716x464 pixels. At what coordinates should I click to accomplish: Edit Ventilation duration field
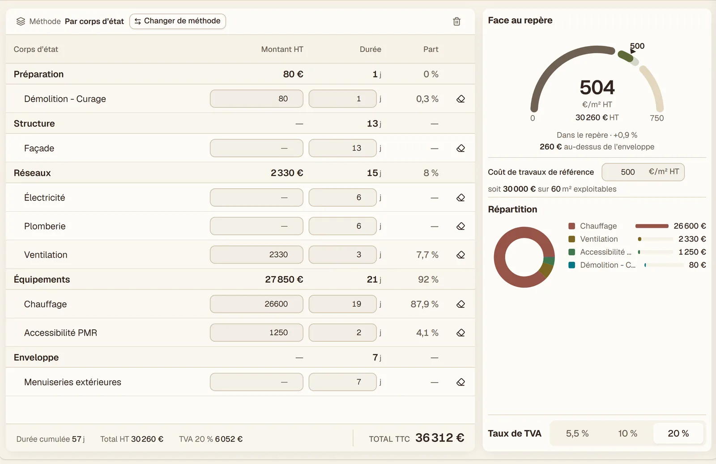click(x=343, y=255)
